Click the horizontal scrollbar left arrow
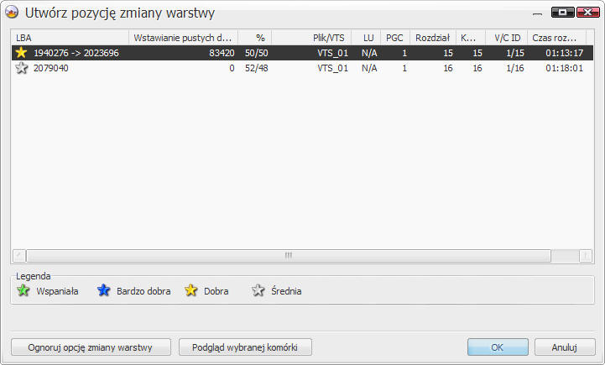 point(19,255)
